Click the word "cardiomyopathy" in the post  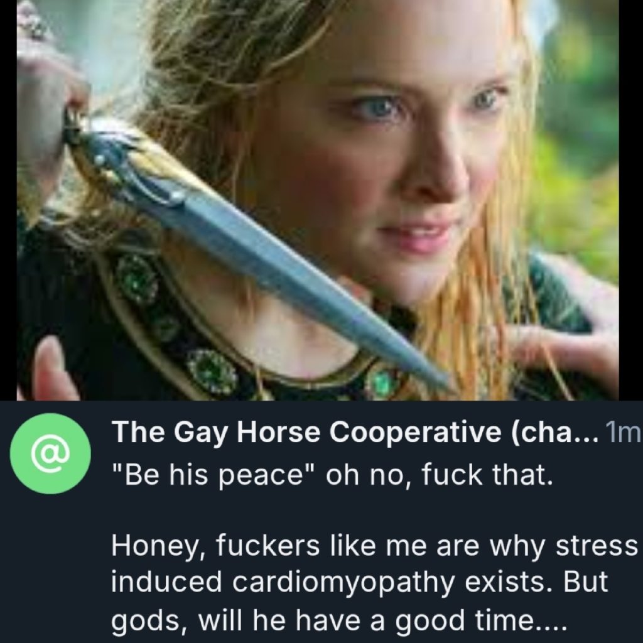343,582
